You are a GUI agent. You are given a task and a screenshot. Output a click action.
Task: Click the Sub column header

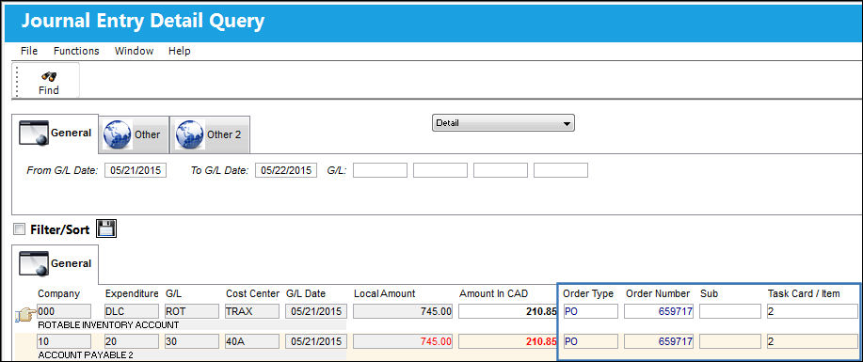coord(710,293)
